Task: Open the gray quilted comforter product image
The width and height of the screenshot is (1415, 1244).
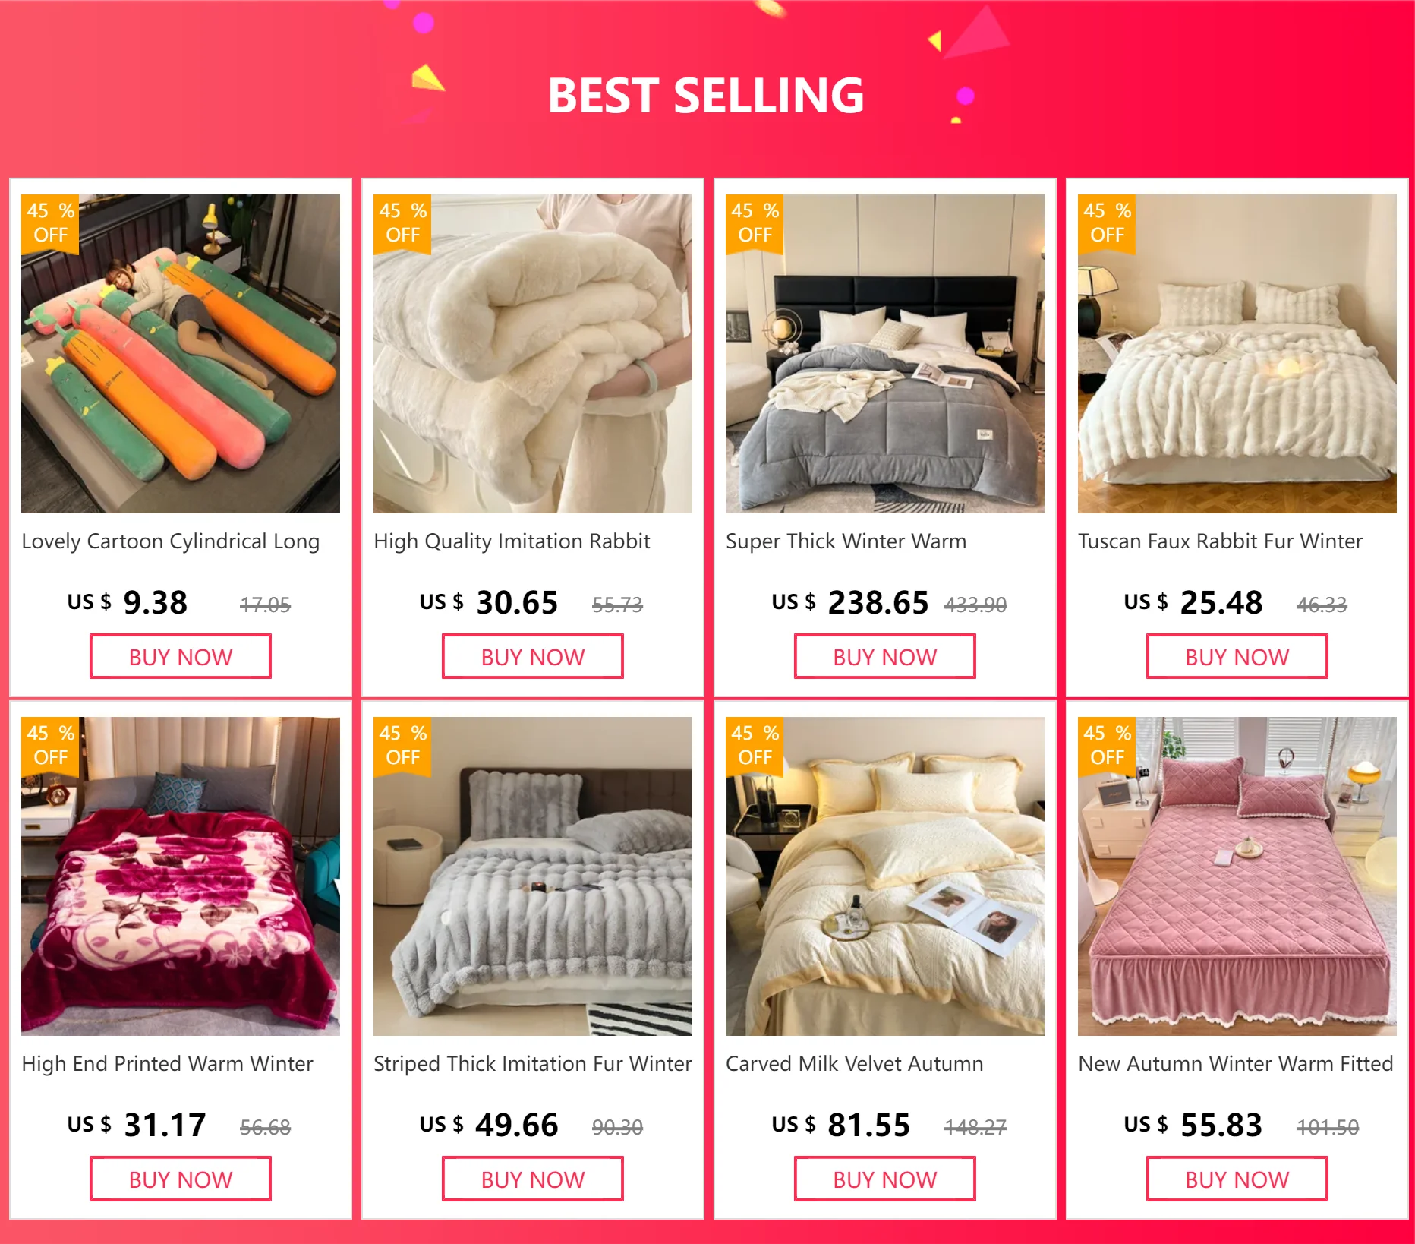Action: pyautogui.click(x=885, y=354)
